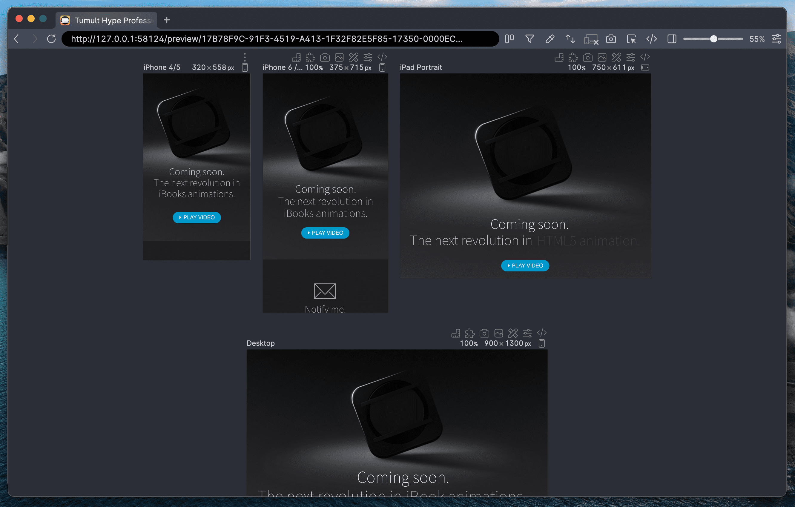This screenshot has height=507, width=795.
Task: Activate the element inspector cursor tool
Action: [x=631, y=39]
